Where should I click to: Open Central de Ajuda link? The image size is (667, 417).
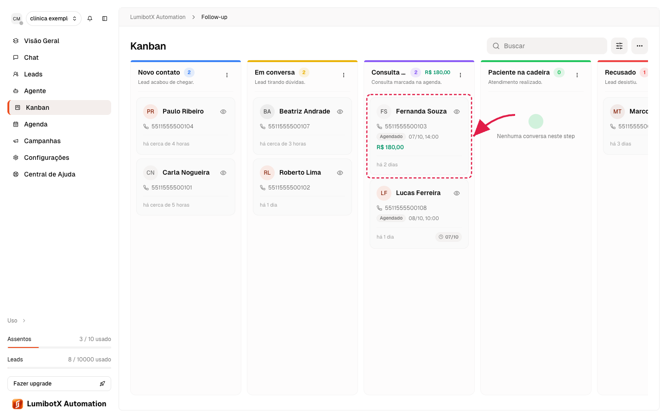click(59, 174)
